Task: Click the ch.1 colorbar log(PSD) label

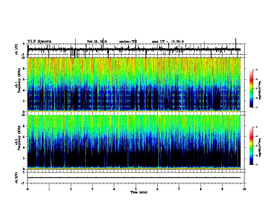Action: tap(260, 90)
